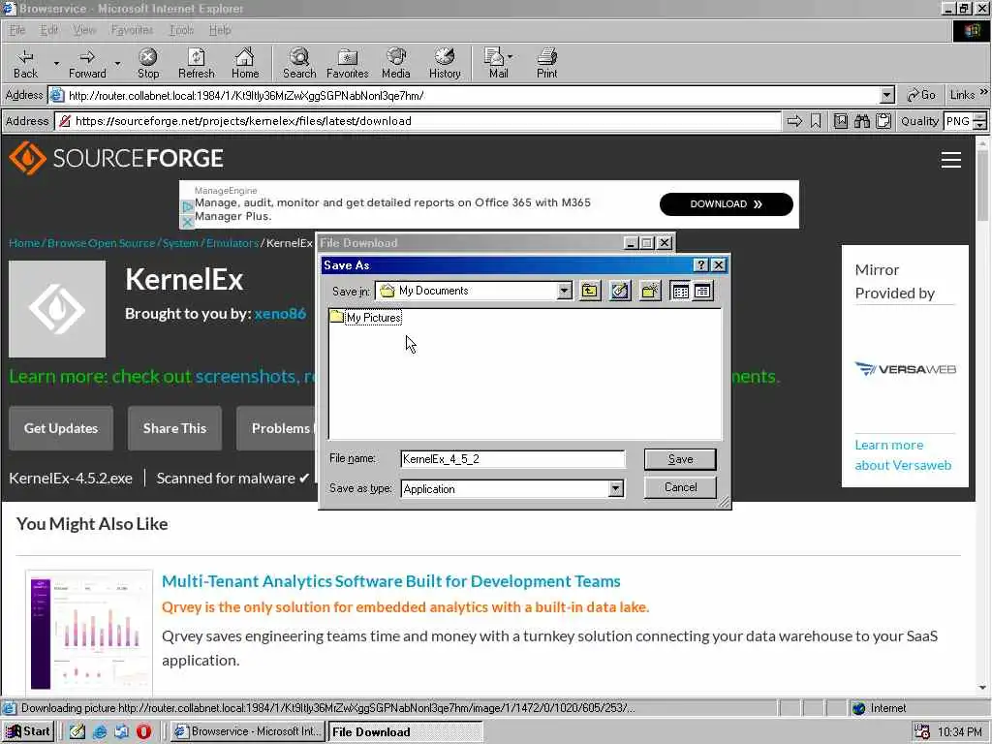The image size is (992, 744).
Task: Open the xeno86 author link
Action: tap(280, 313)
